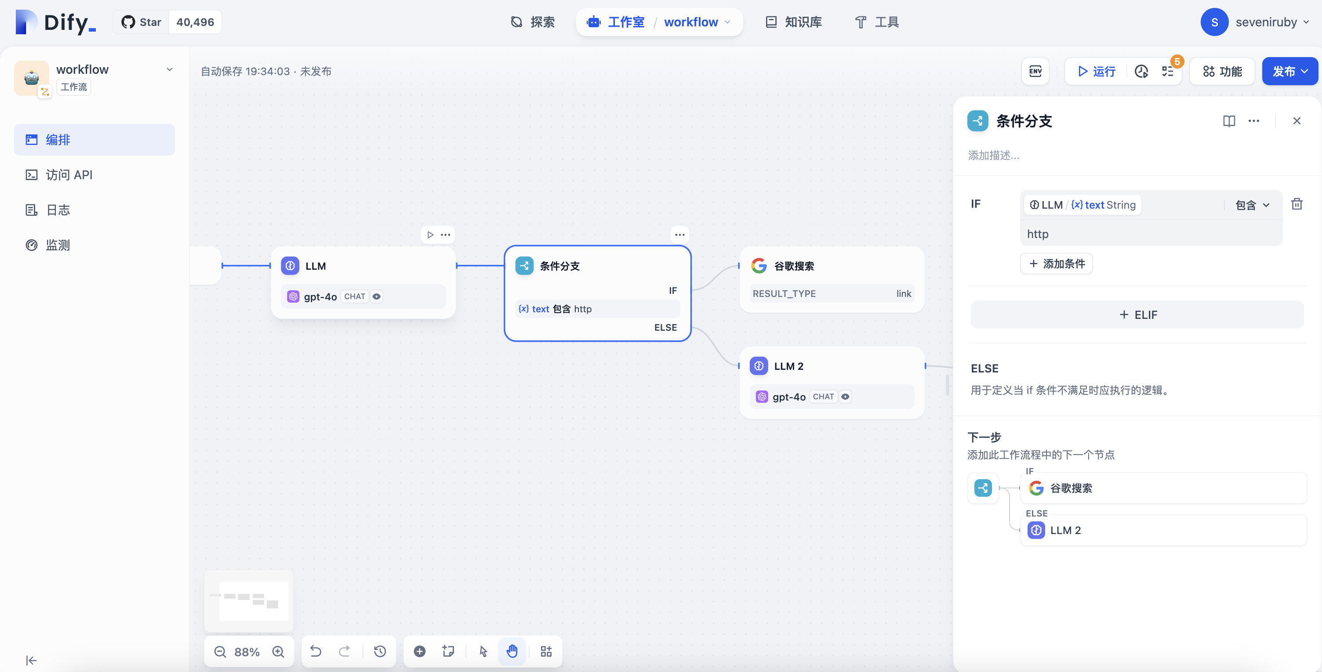Click the add note icon in toolbar
Image resolution: width=1322 pixels, height=672 pixels.
tap(448, 651)
